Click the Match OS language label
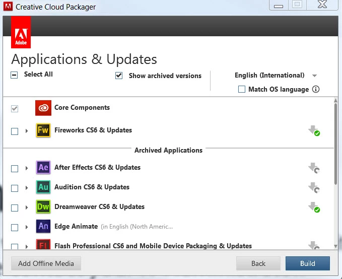The image size is (342, 279). [x=279, y=89]
